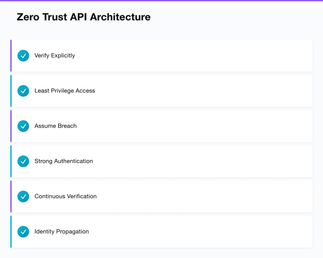Click the checkmark icon beside Assume Breach
The height and width of the screenshot is (258, 323).
pos(23,126)
